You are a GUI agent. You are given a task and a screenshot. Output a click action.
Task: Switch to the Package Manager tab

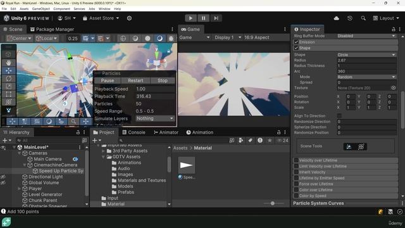(52, 29)
